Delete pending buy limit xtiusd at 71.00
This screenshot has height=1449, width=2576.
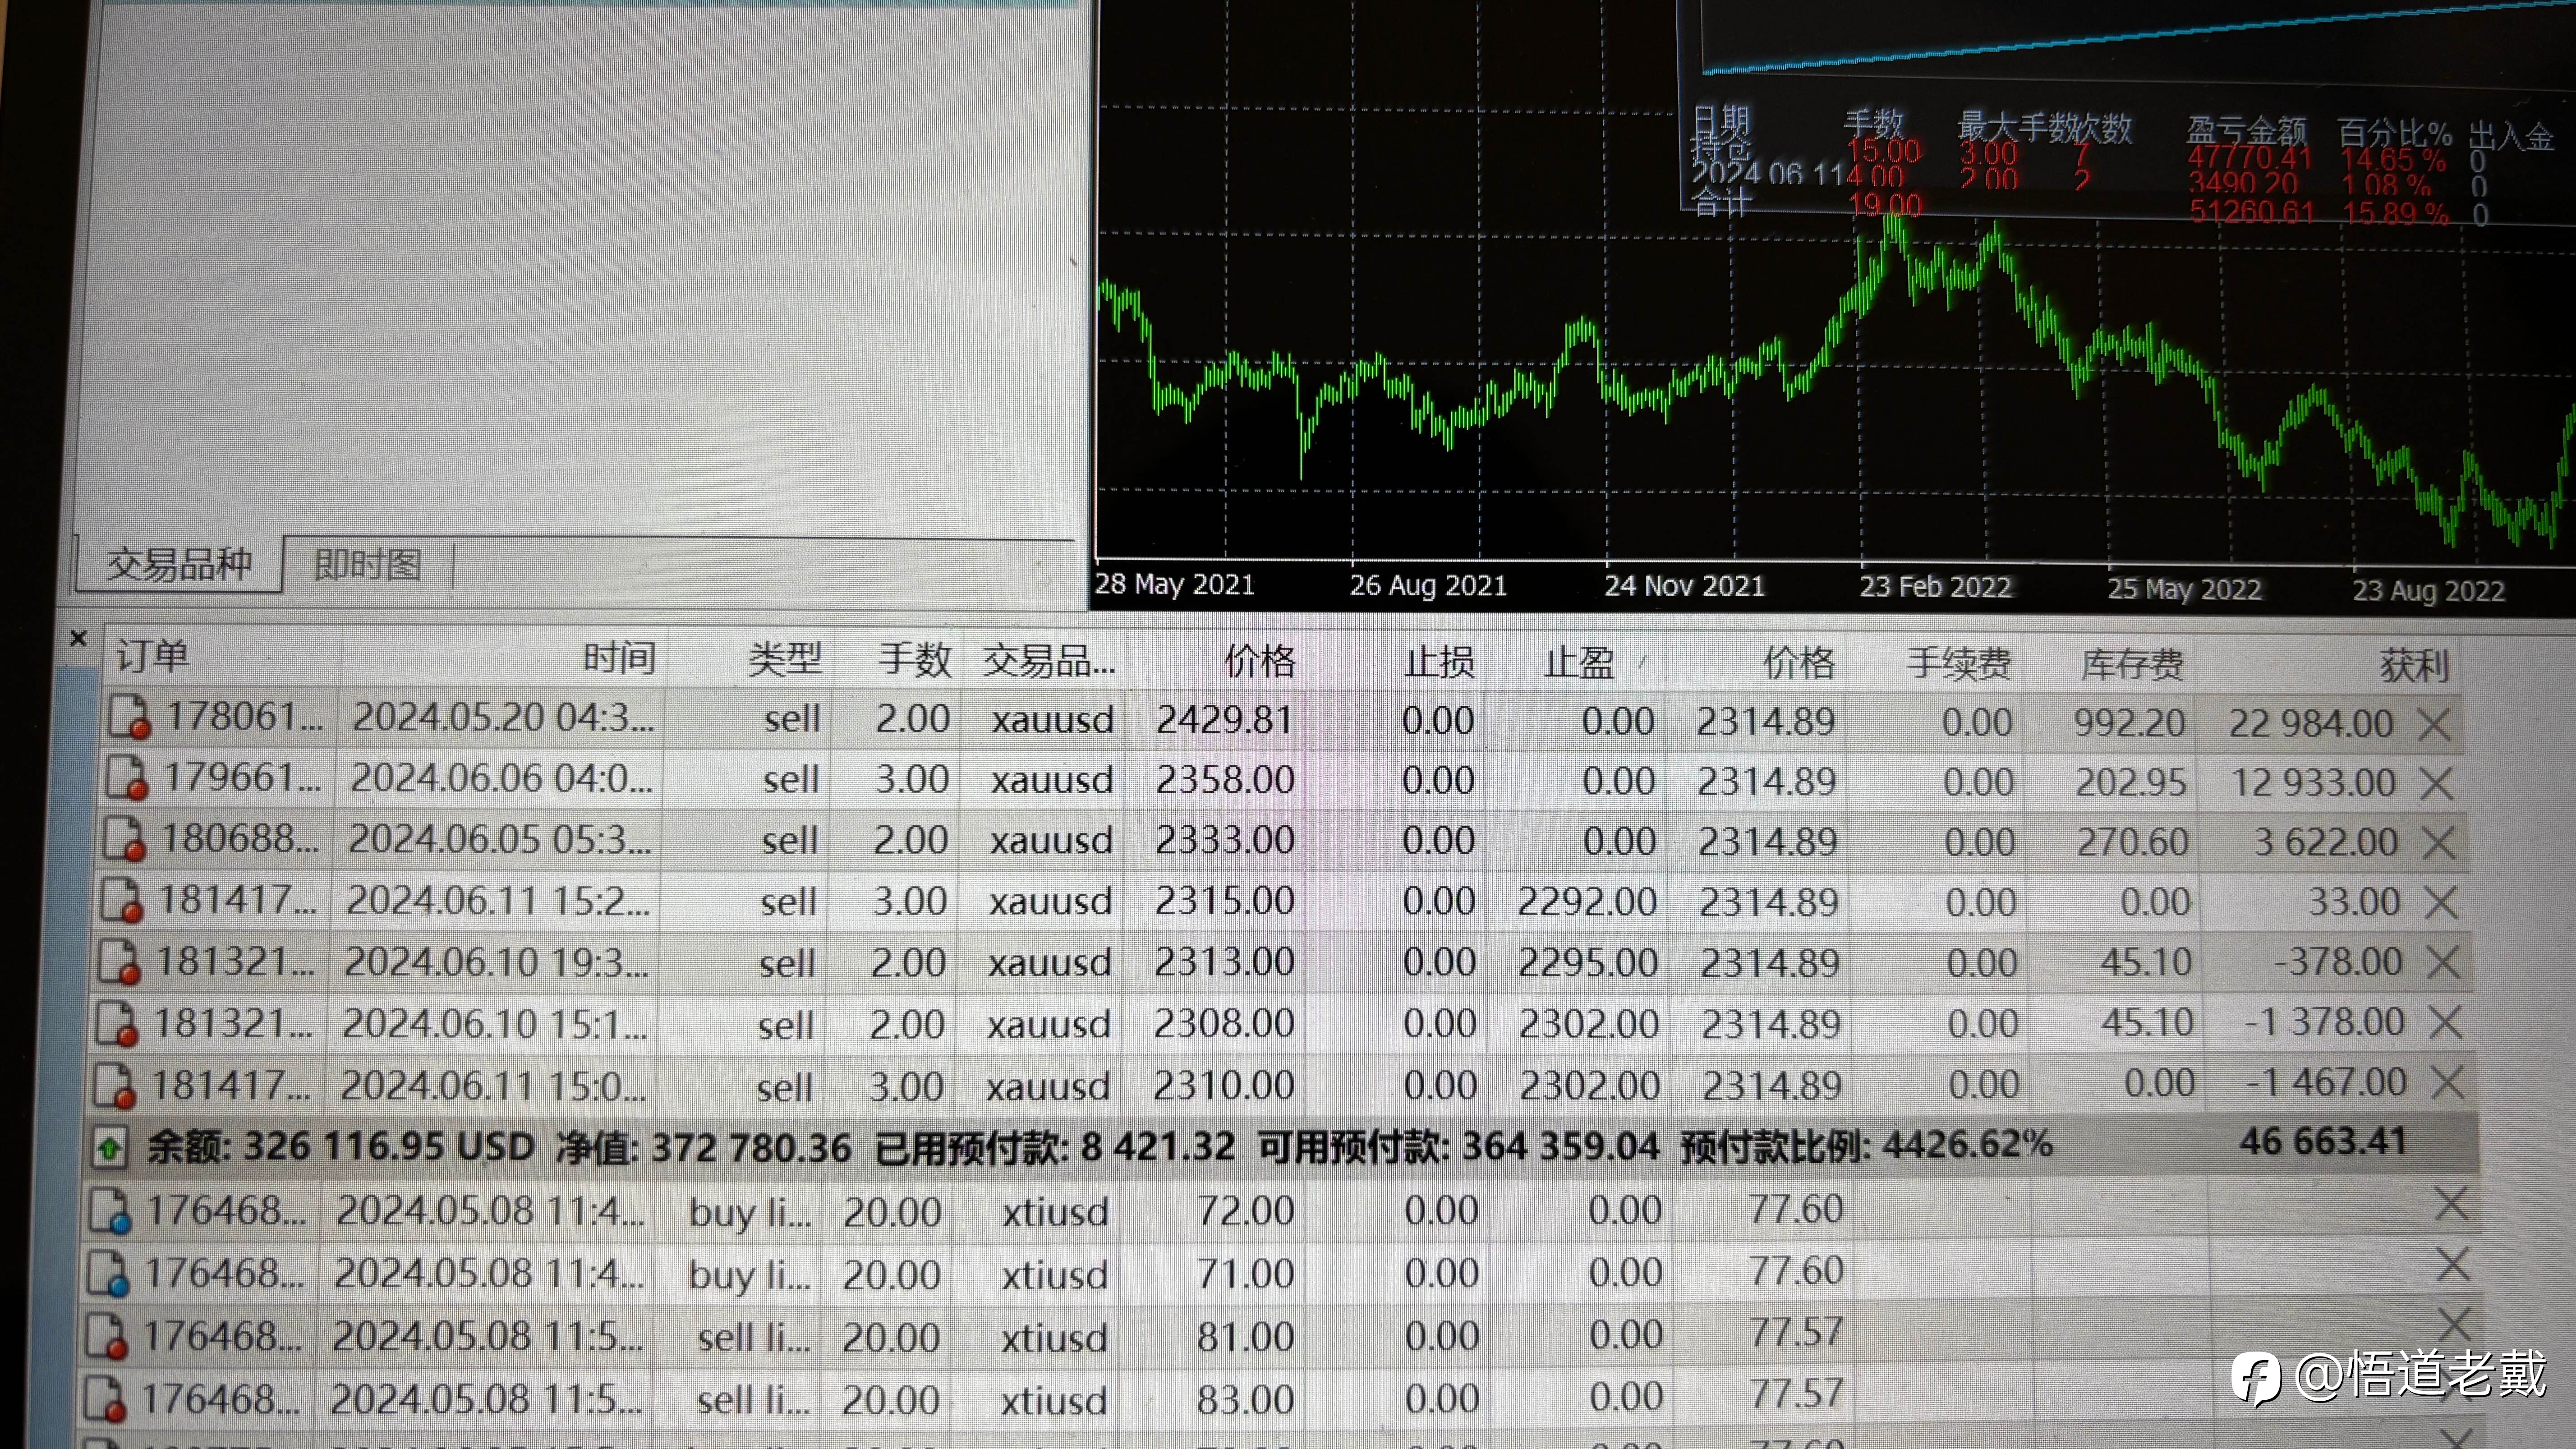(2453, 1265)
